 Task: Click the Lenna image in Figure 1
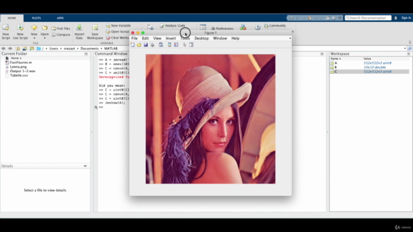pos(210,119)
